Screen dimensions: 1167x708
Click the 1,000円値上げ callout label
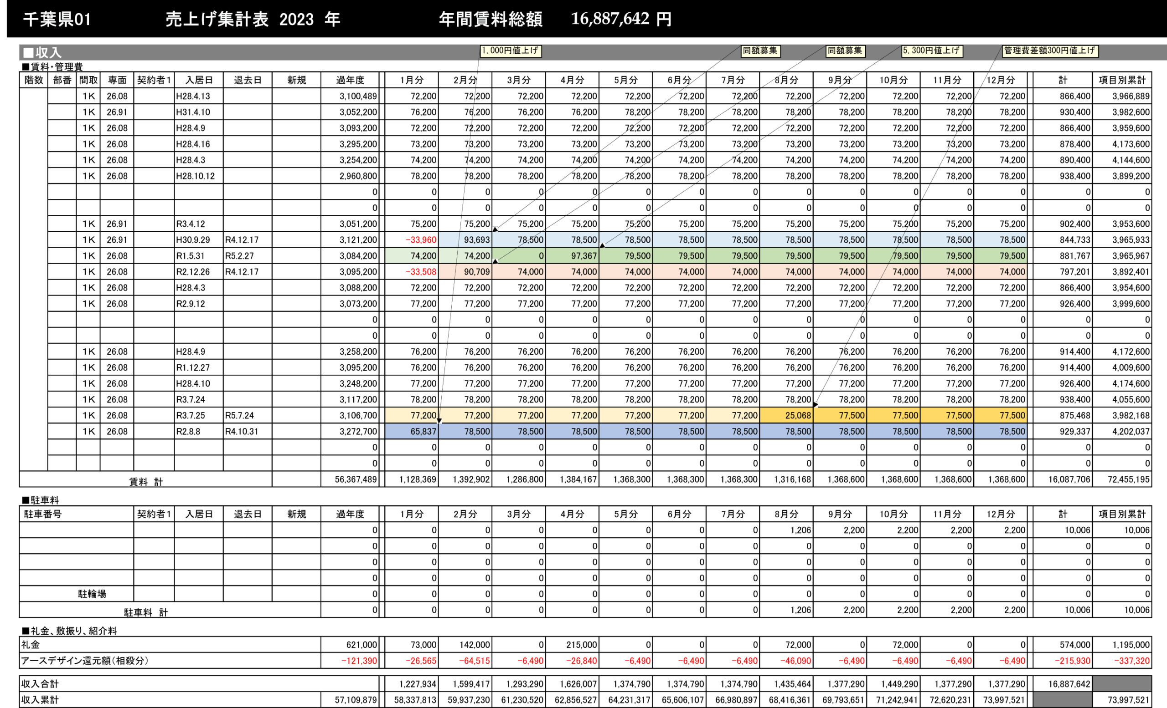(x=510, y=51)
